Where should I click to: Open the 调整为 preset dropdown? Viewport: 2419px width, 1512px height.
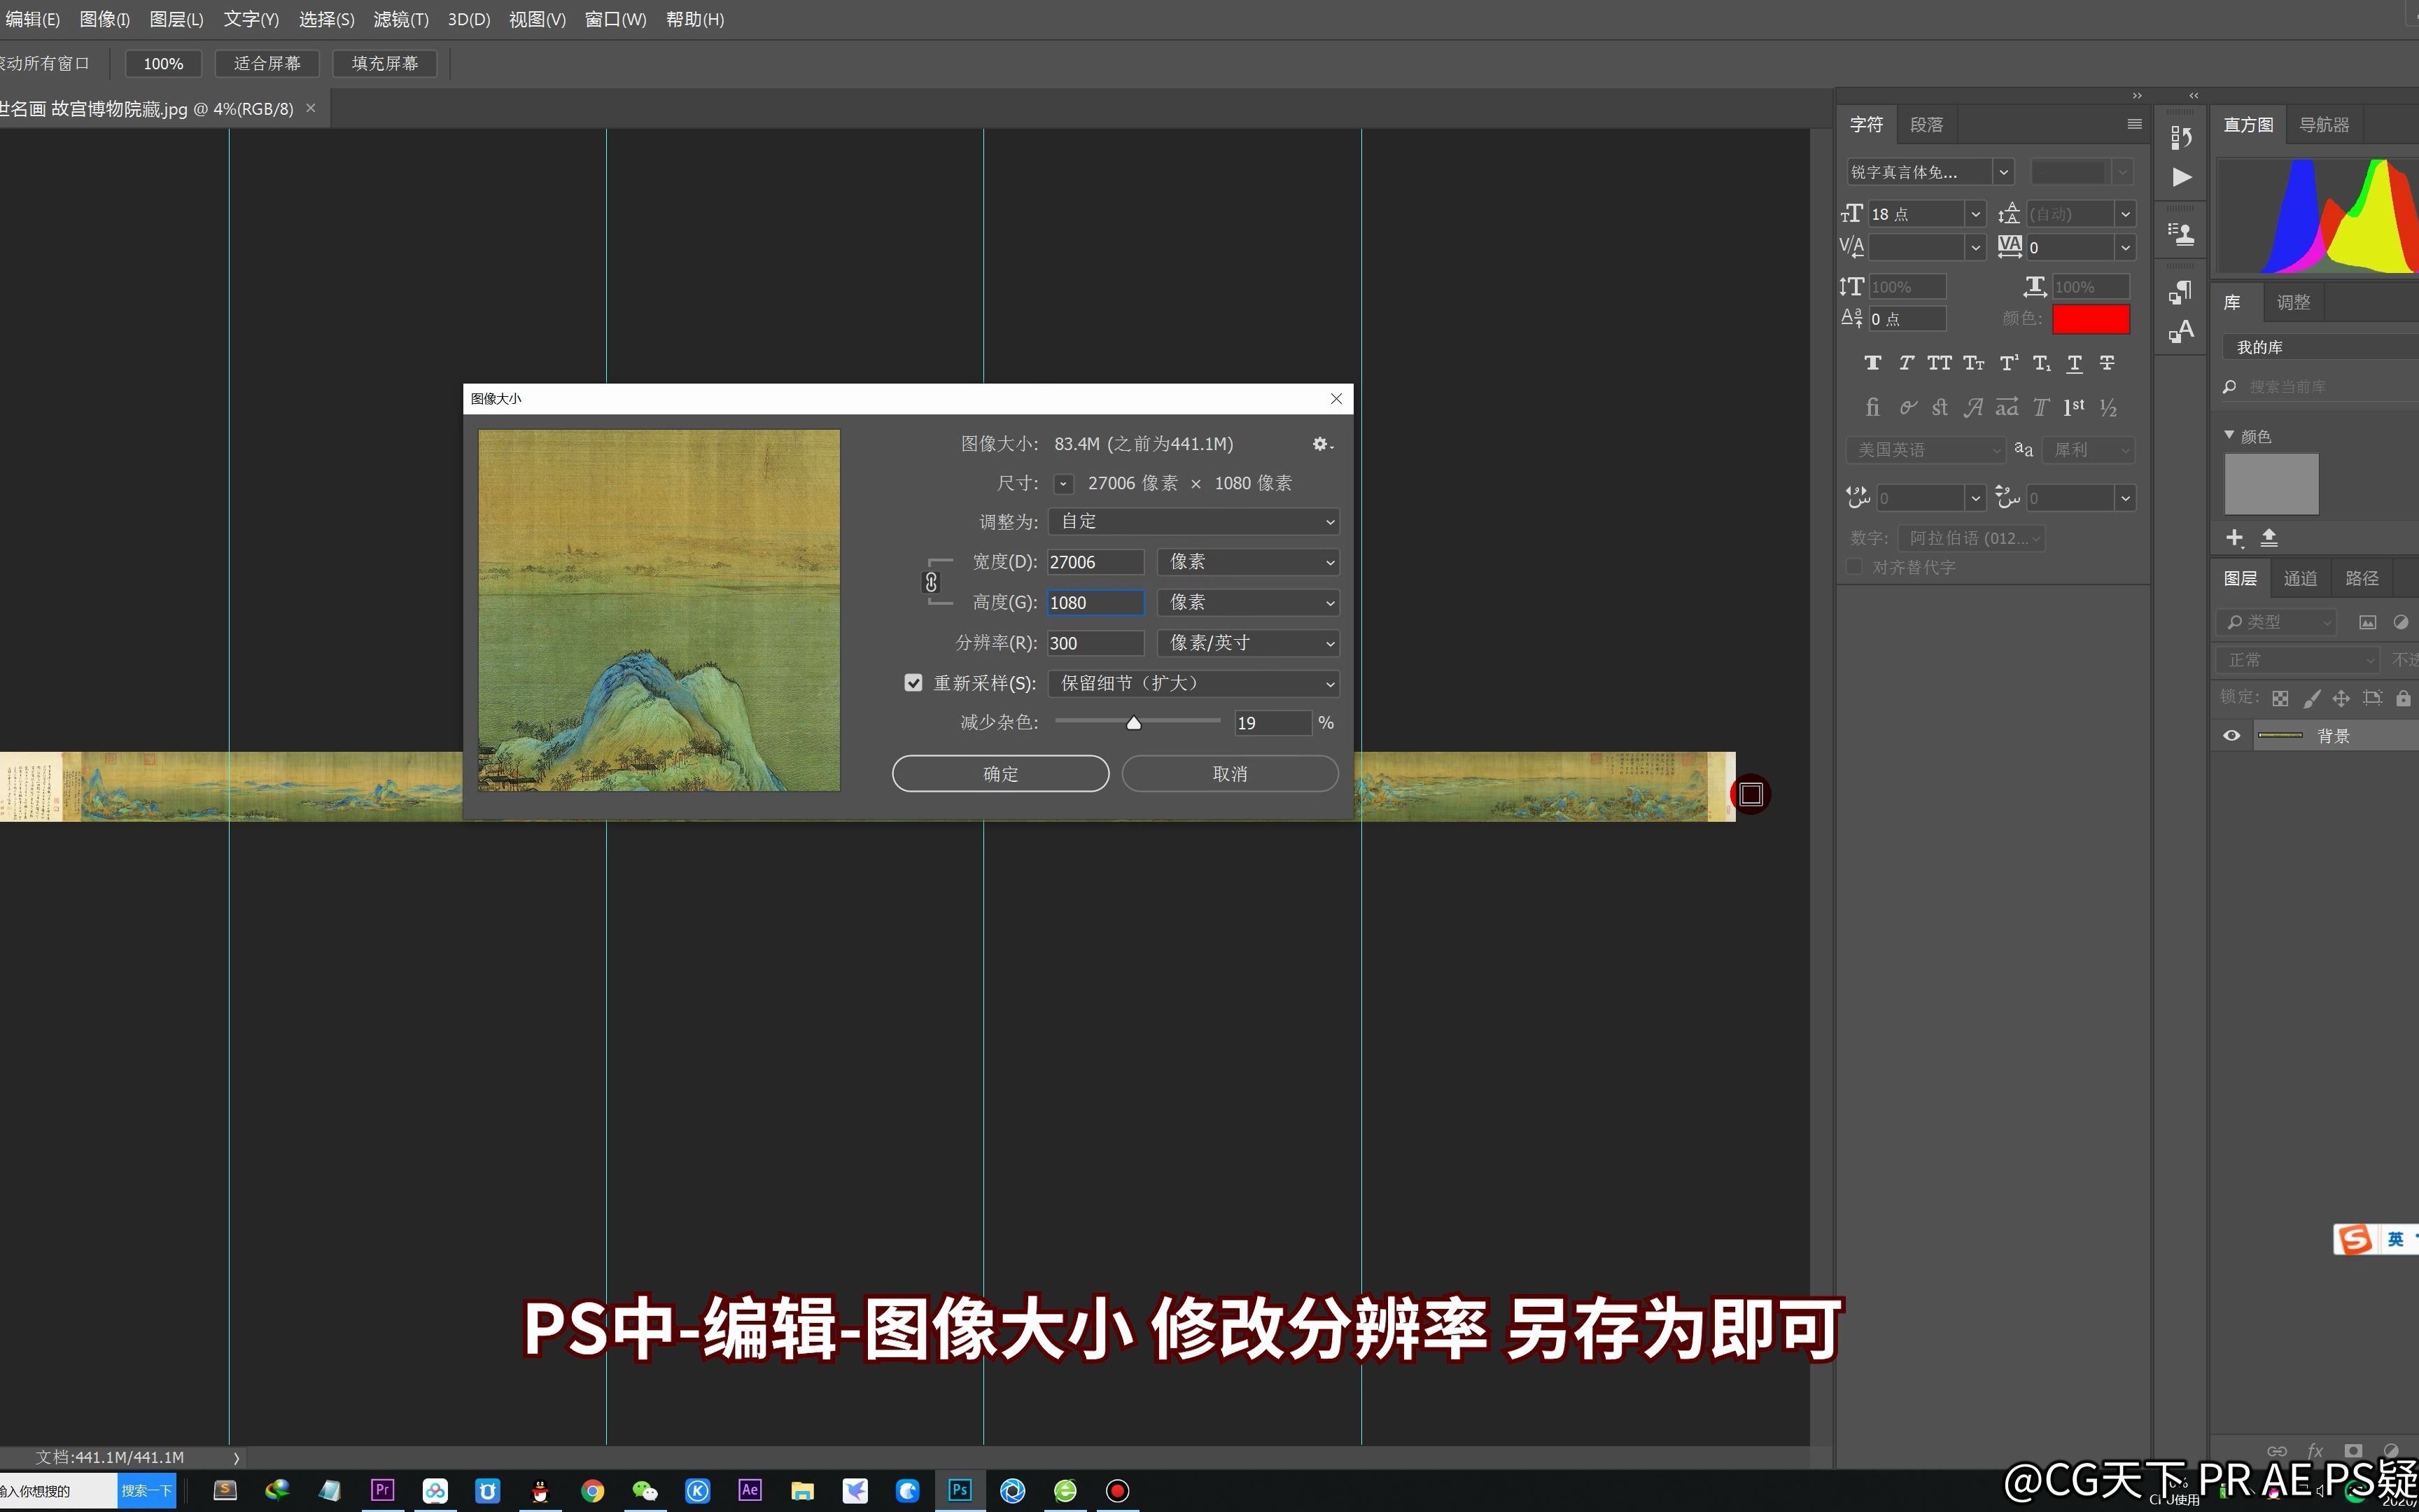1193,522
